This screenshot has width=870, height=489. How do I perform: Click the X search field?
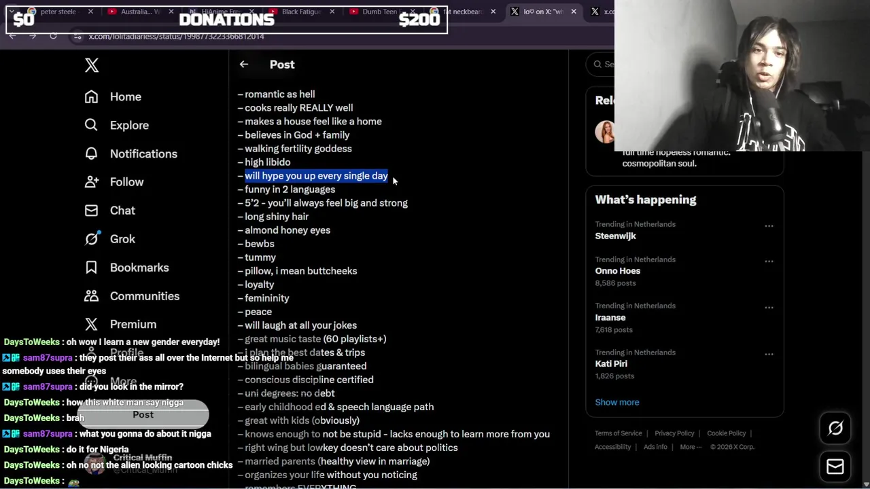(600, 64)
